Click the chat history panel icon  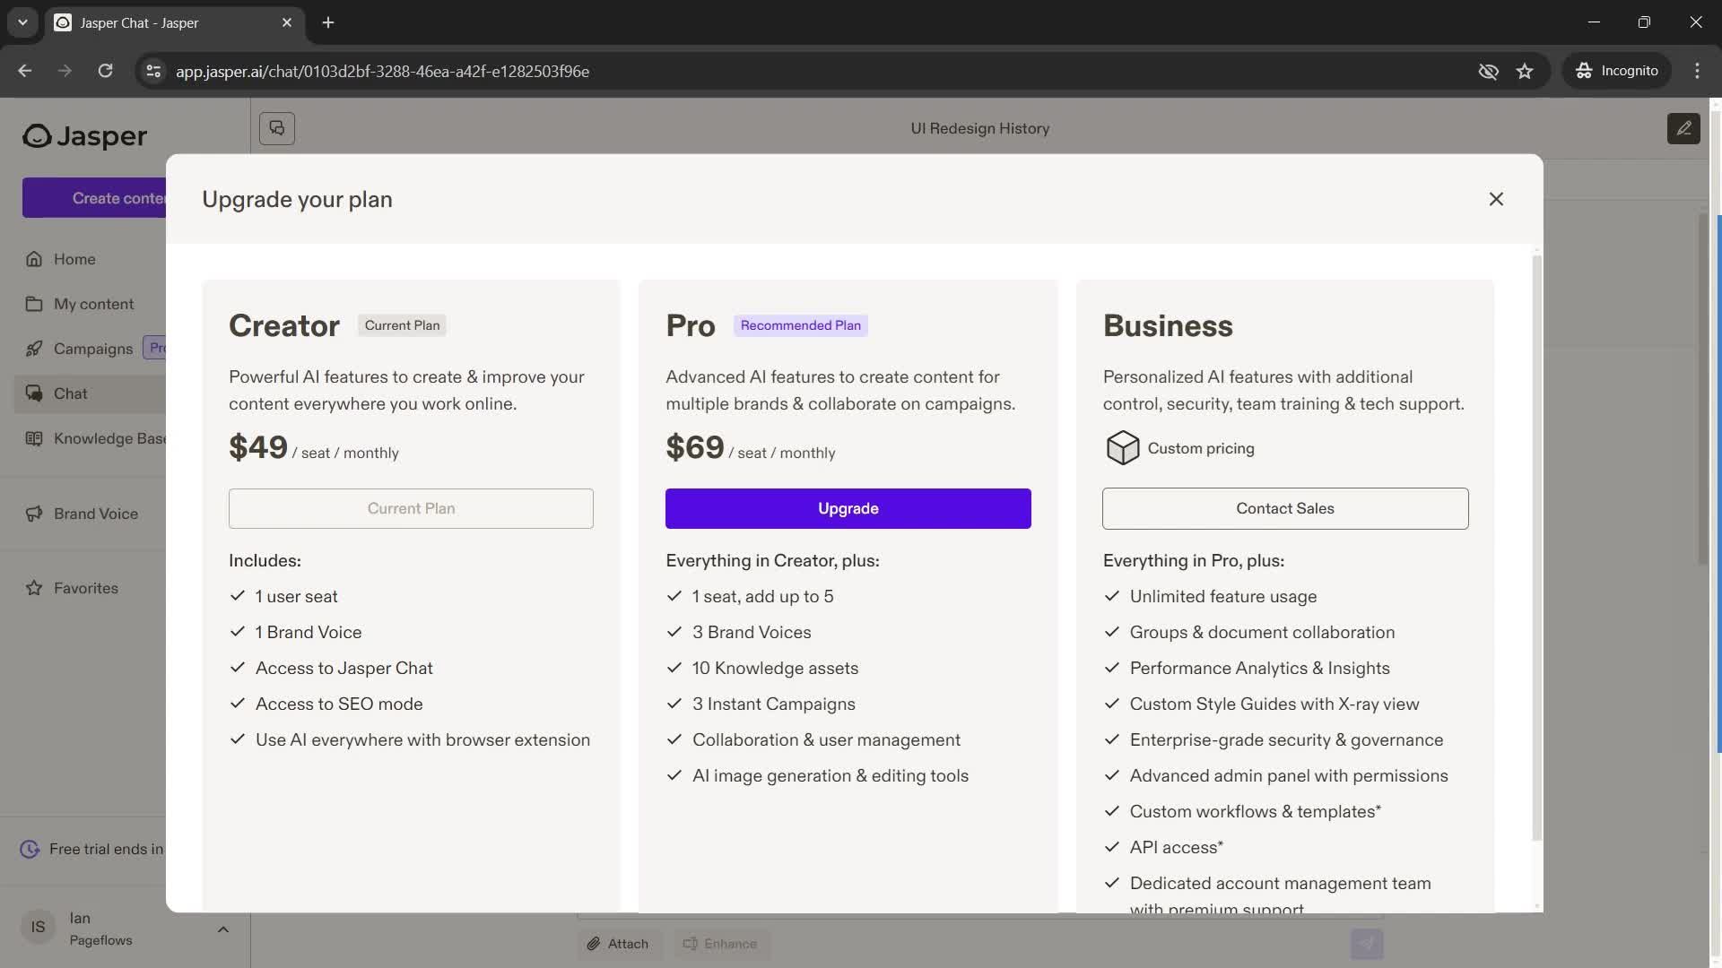(x=275, y=127)
